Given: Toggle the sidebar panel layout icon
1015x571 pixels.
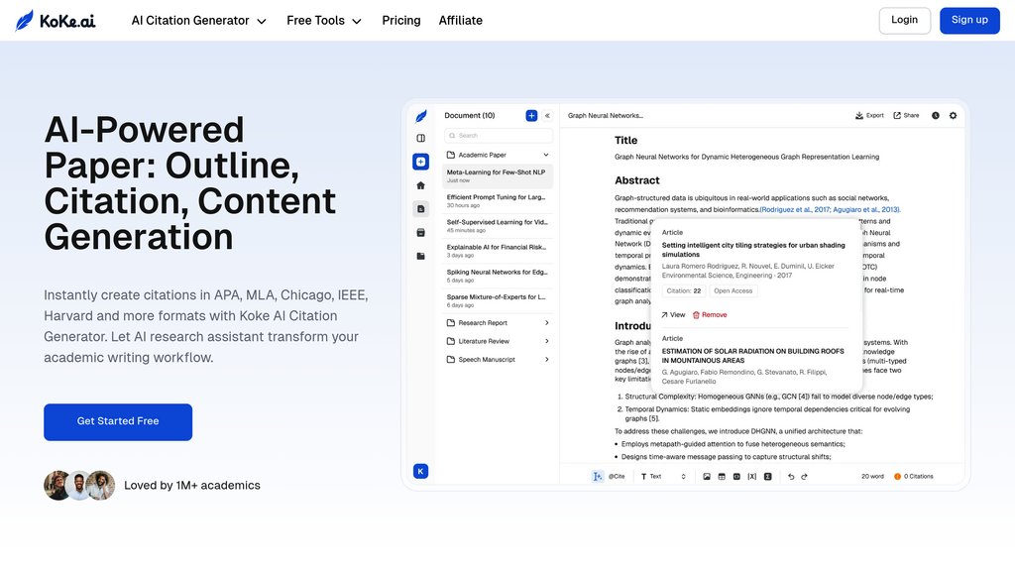Looking at the screenshot, I should (420, 138).
